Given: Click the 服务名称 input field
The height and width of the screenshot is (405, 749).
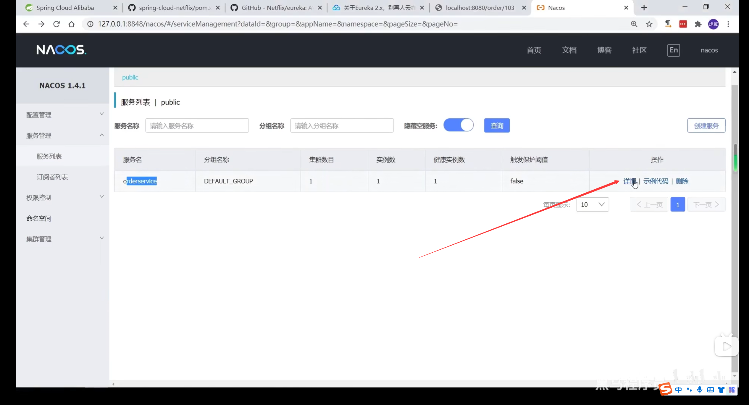Looking at the screenshot, I should pyautogui.click(x=197, y=125).
